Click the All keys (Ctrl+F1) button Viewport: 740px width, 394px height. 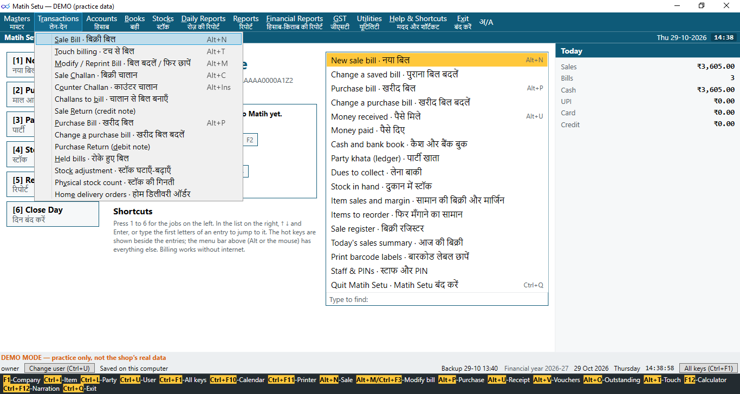coord(709,369)
